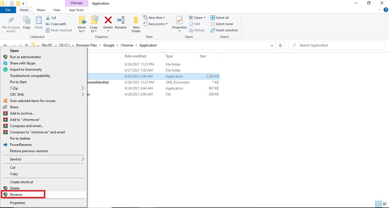Open New item dropdown
The image size is (389, 208).
154,18
